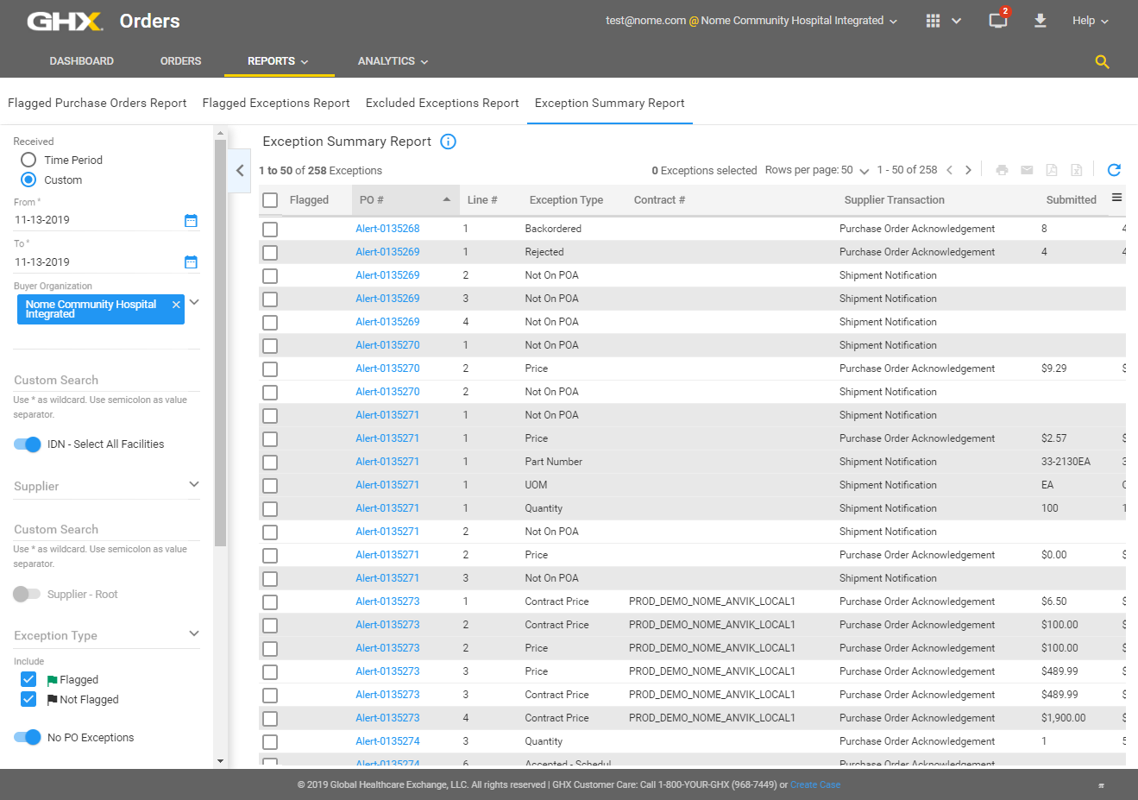Click the green Flagged flag icon

[52, 680]
